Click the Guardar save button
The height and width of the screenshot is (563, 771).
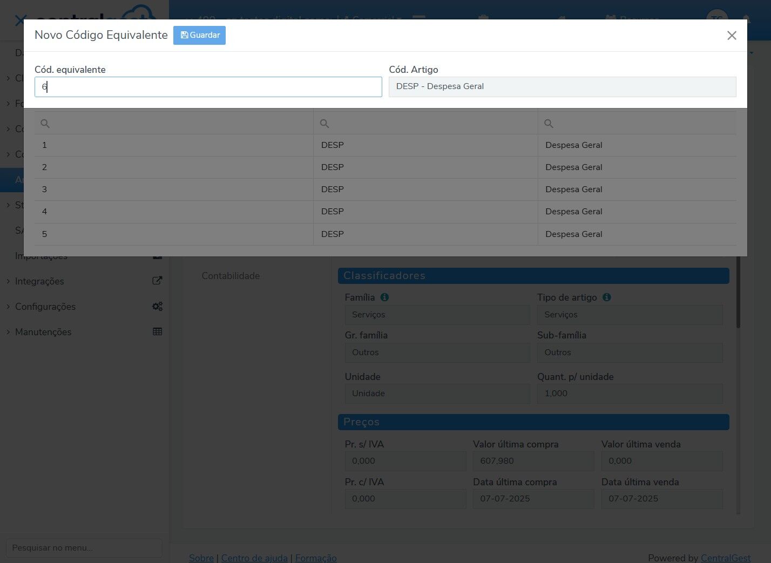click(x=199, y=35)
